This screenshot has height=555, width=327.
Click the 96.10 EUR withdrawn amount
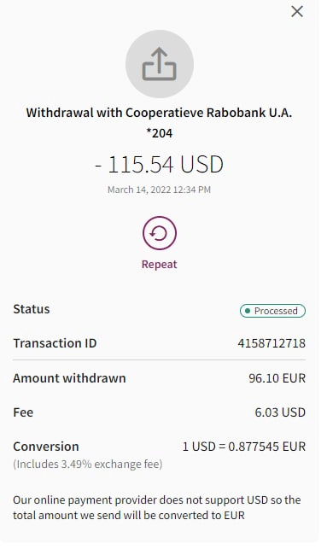[277, 378]
